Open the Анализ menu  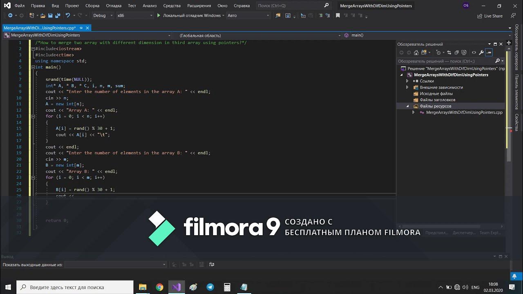click(150, 6)
